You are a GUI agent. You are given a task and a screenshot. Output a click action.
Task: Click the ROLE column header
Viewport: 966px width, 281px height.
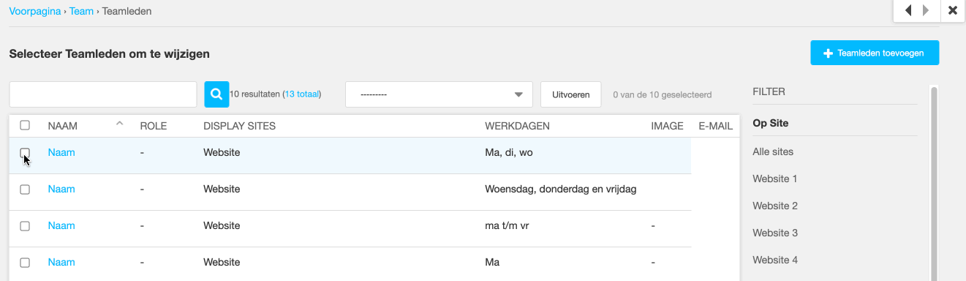point(154,126)
